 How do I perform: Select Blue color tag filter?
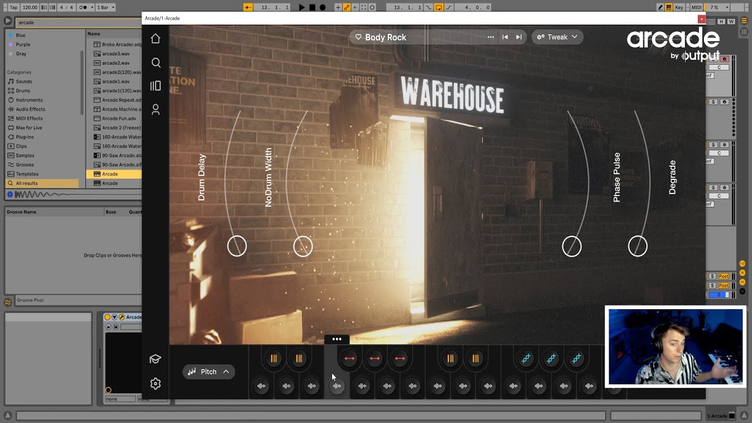coord(21,35)
